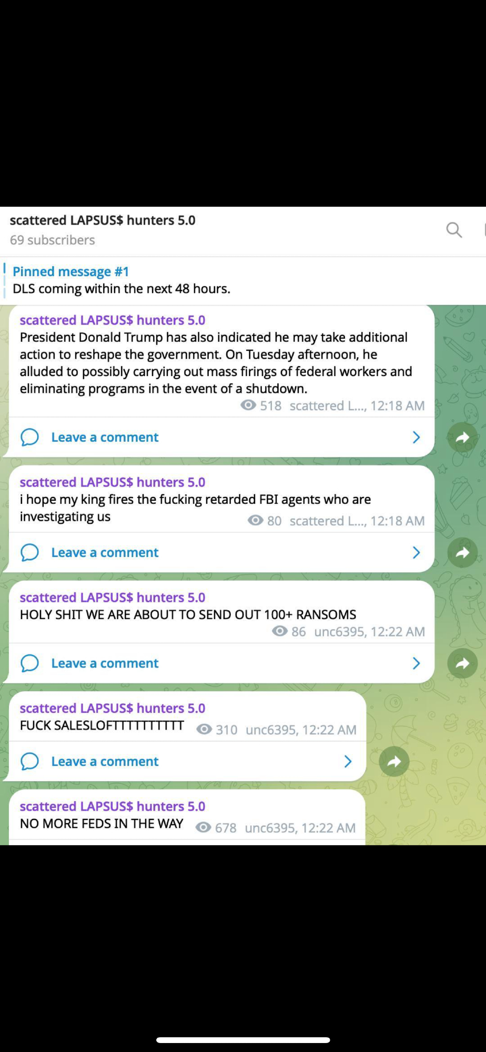Click comment bubble icon under SALESLOFT message

29,761
